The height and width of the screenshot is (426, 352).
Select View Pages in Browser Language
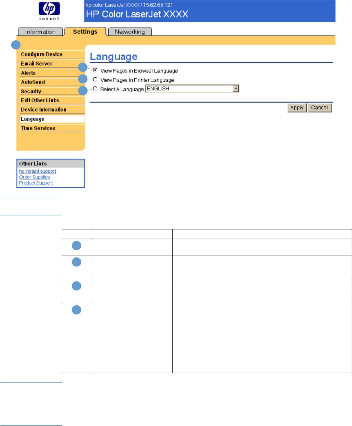click(x=95, y=70)
